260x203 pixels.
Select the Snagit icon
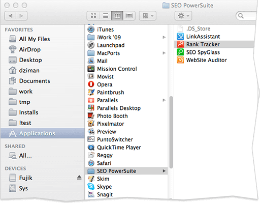[91, 194]
